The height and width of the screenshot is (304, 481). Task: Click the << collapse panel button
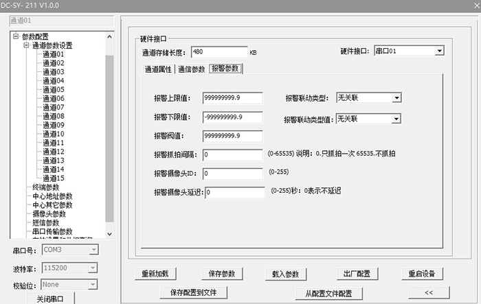coord(428,293)
